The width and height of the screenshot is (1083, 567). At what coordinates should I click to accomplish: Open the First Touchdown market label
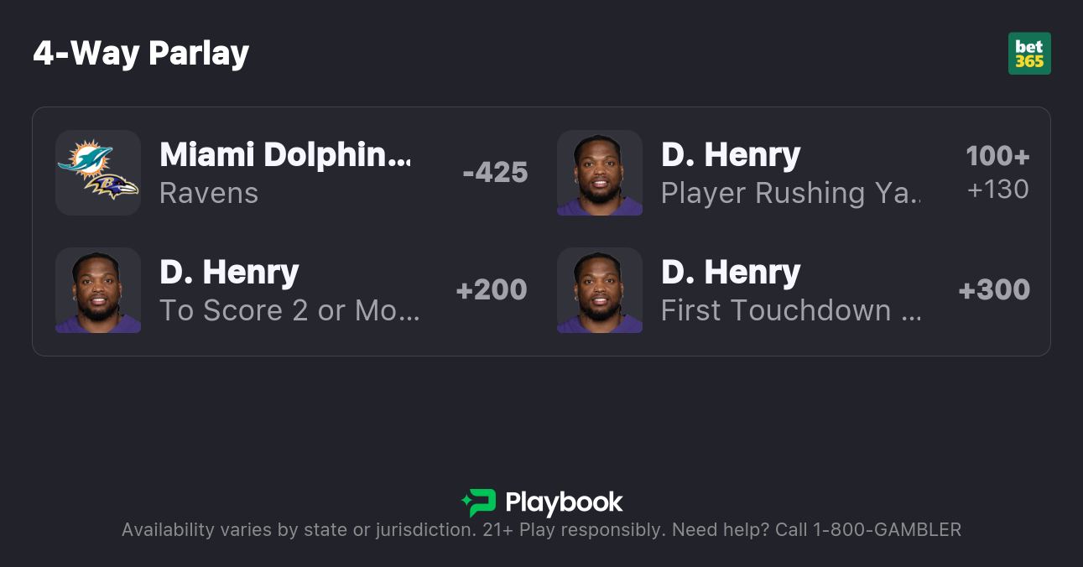click(791, 310)
